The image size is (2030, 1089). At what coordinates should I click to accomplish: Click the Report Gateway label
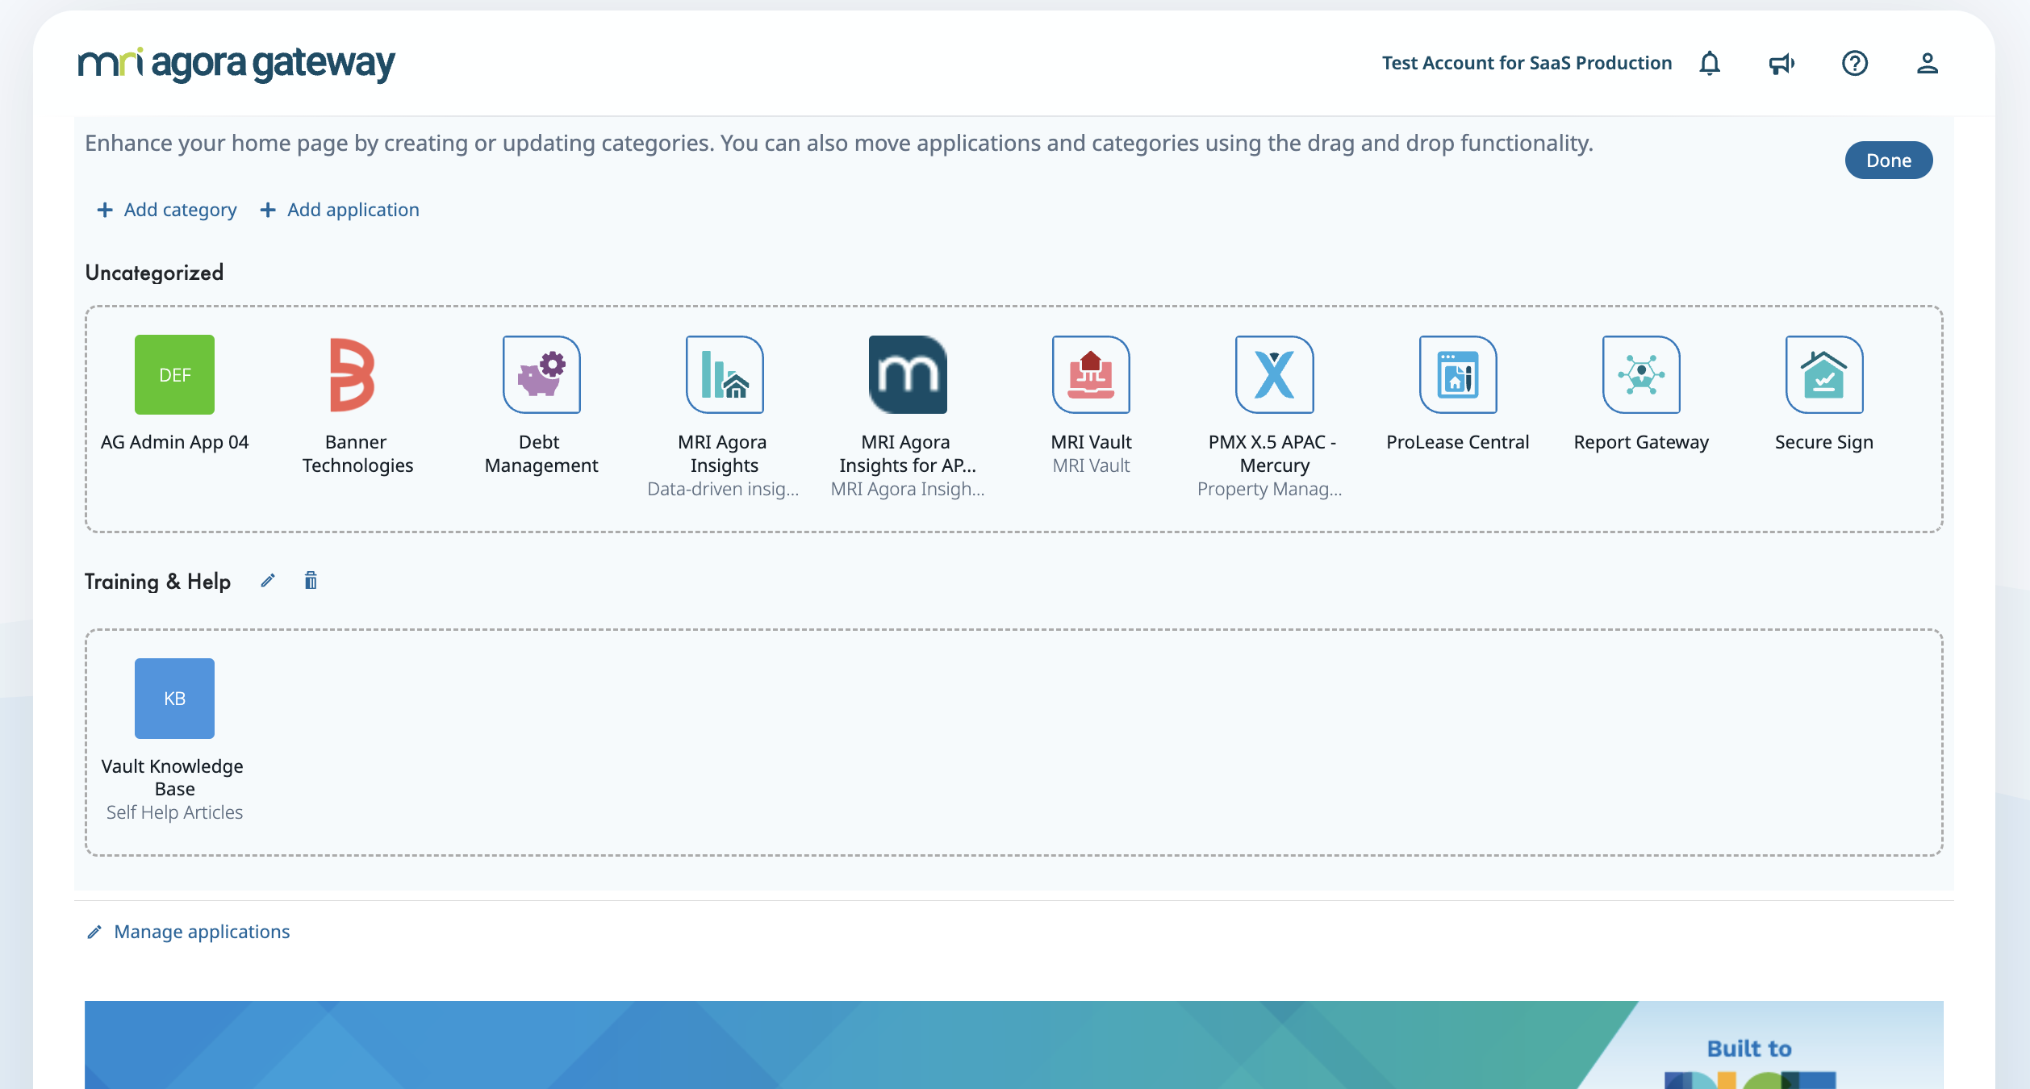coord(1641,442)
